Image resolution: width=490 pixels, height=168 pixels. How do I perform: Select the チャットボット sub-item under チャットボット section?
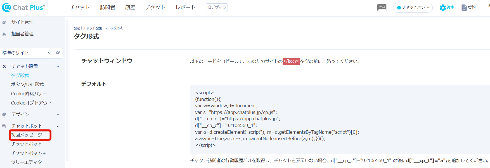pyautogui.click(x=27, y=144)
